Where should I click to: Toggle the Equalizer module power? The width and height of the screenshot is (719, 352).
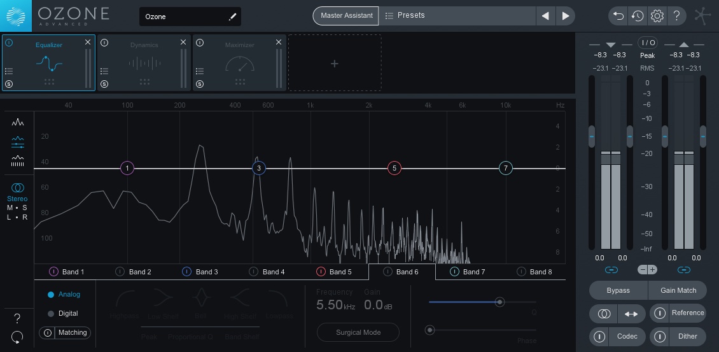click(x=9, y=43)
